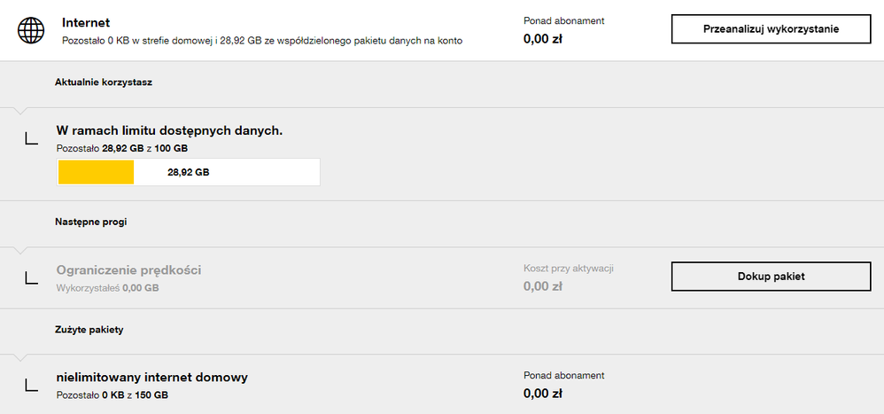Click the W ramach limitu dostępnych danych heading

[169, 130]
